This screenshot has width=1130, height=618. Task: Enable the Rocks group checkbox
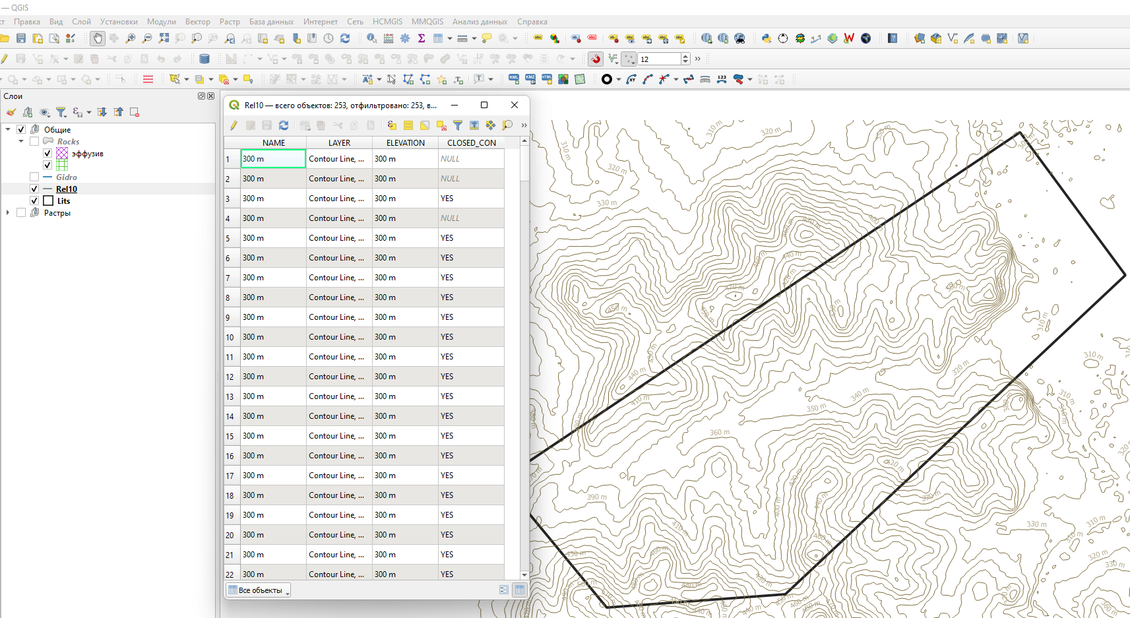point(34,142)
